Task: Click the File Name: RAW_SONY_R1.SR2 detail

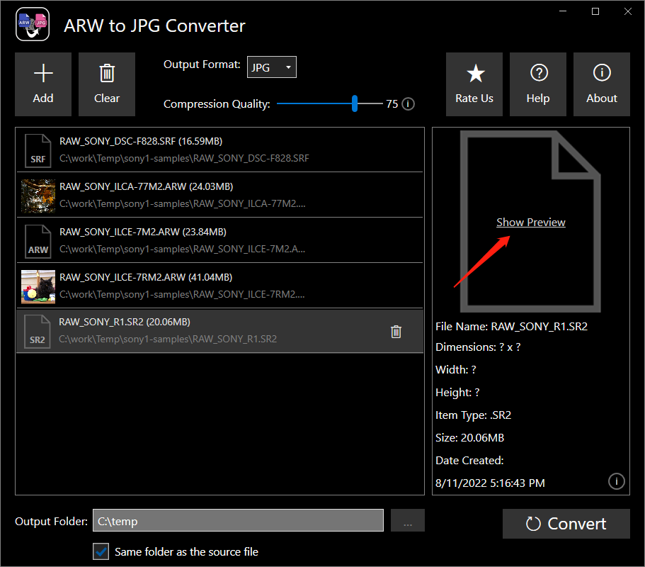Action: pos(512,327)
